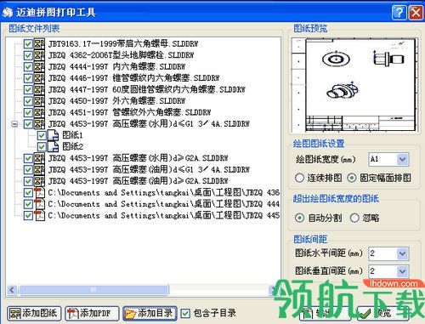Click the sheet icon beside 图纸1

coord(53,135)
